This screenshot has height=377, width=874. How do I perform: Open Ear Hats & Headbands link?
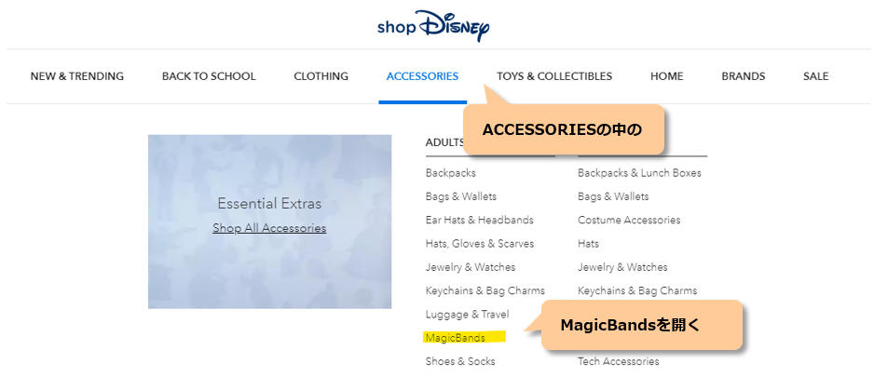479,220
